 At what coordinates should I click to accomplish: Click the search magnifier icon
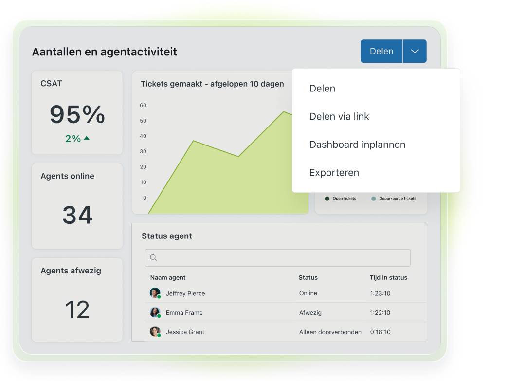(154, 258)
